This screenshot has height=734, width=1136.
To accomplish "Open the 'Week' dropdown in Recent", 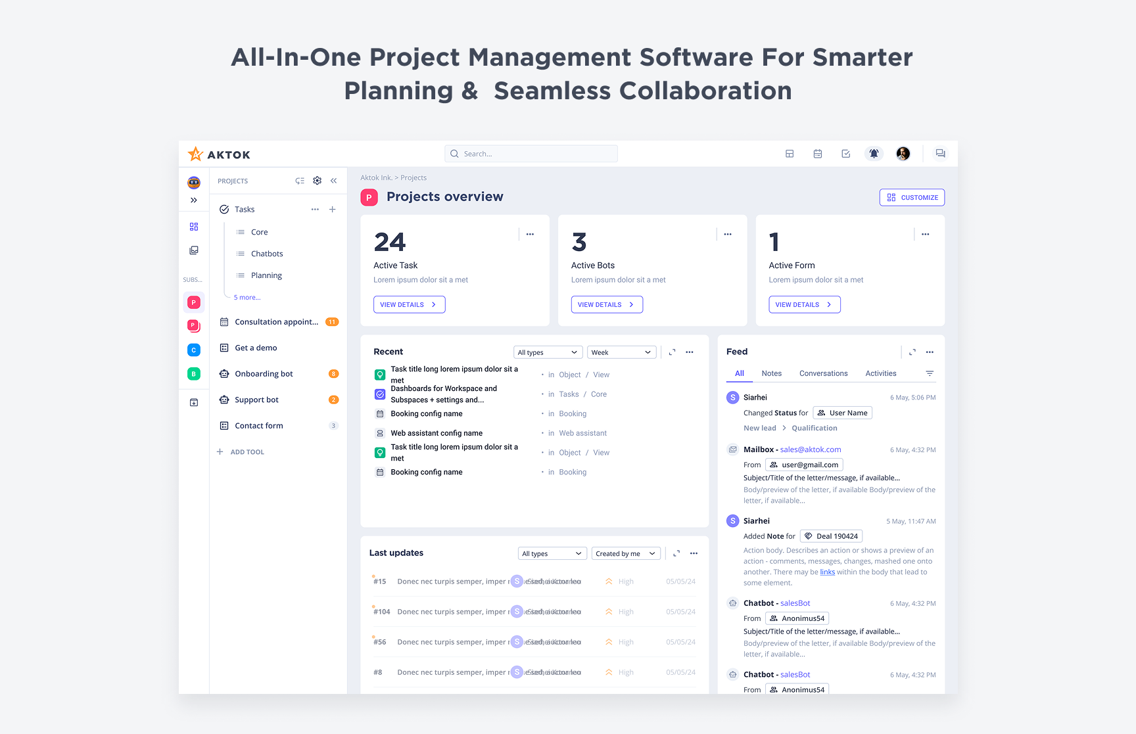I will 621,352.
